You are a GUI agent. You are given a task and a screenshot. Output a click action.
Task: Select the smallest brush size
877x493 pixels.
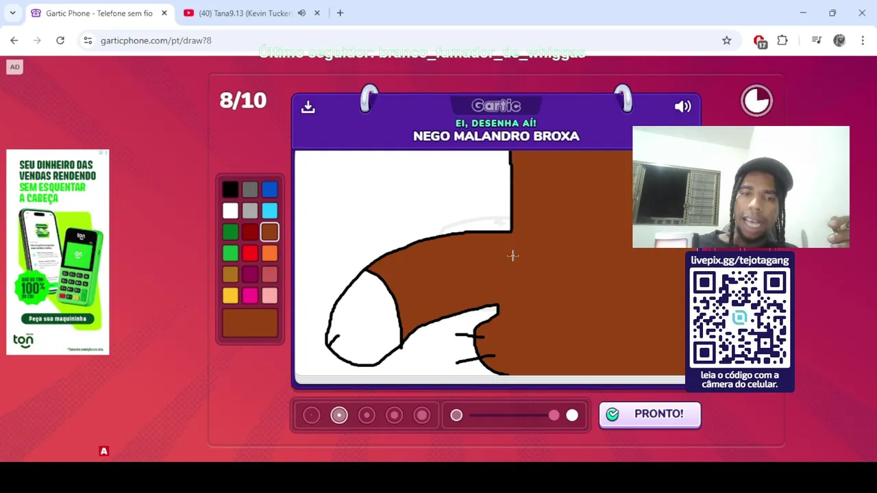[312, 415]
